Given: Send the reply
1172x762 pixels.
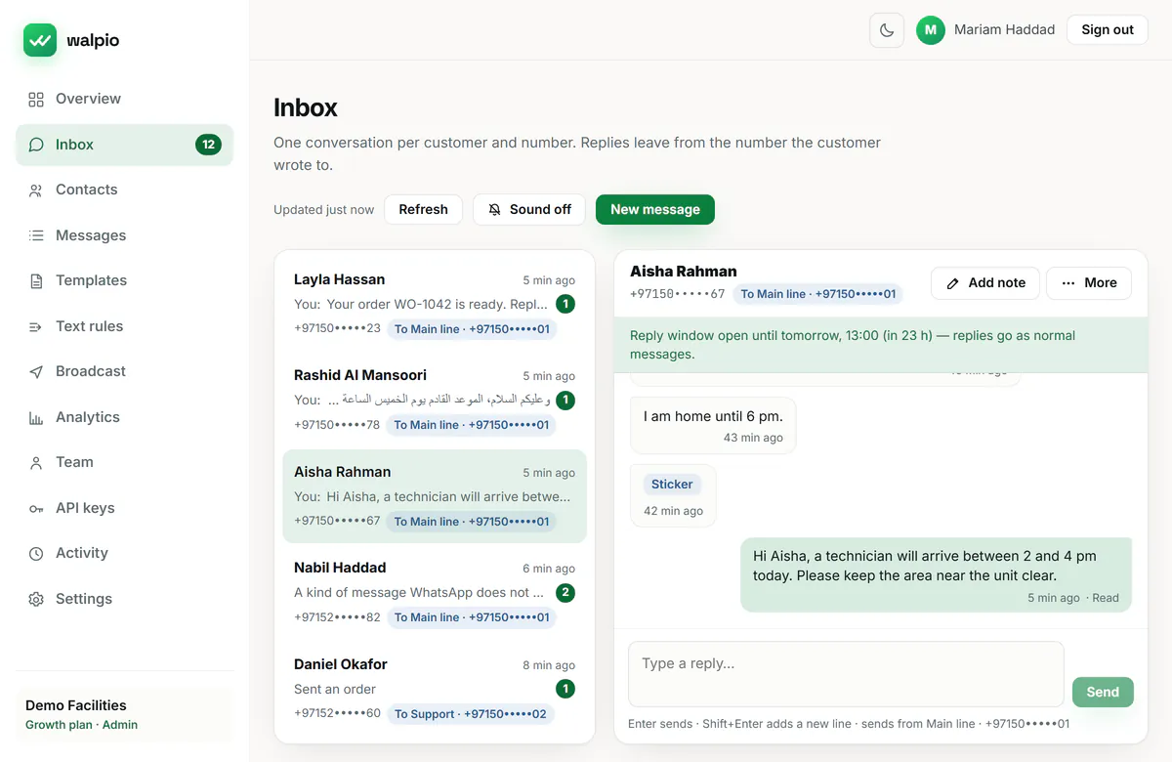Looking at the screenshot, I should (x=1103, y=692).
